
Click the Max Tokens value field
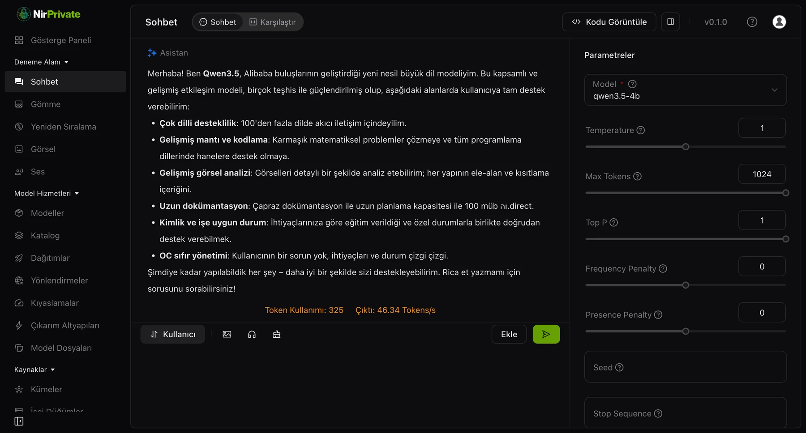tap(762, 174)
